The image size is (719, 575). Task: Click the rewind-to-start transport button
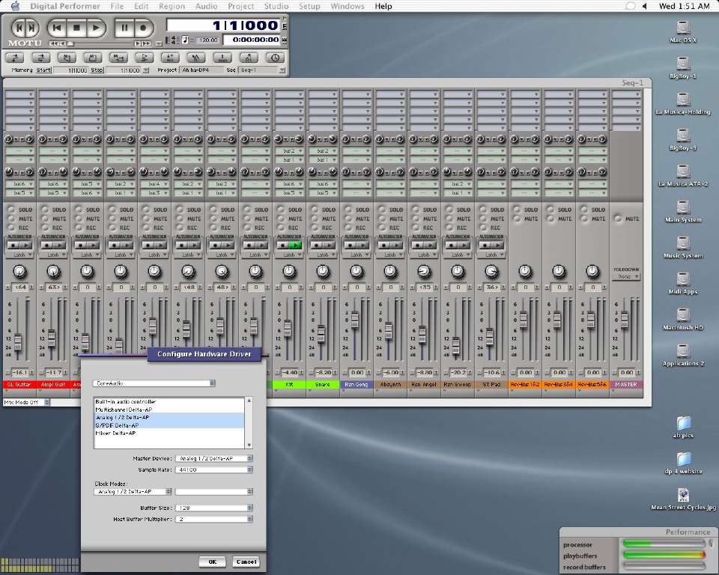(57, 28)
